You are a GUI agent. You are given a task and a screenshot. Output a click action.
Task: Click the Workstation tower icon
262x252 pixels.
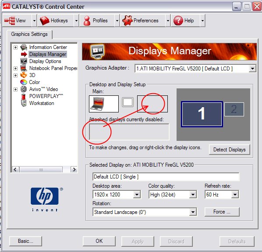coord(24,103)
